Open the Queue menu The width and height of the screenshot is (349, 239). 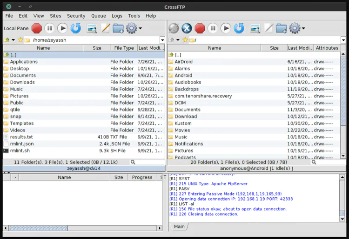pos(98,16)
